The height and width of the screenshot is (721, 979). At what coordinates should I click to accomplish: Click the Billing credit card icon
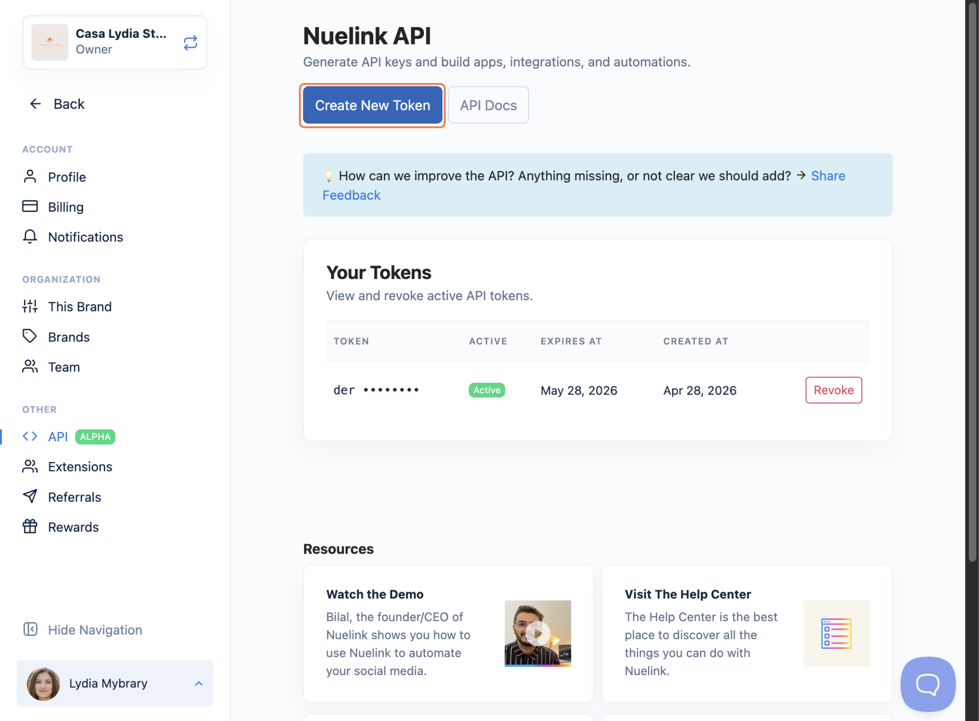(x=30, y=206)
